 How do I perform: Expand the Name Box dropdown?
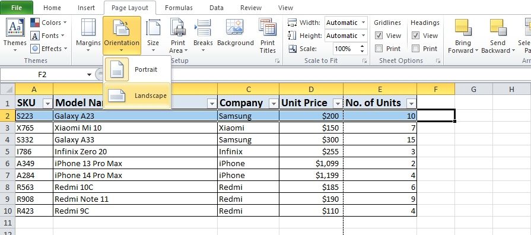pyautogui.click(x=89, y=75)
